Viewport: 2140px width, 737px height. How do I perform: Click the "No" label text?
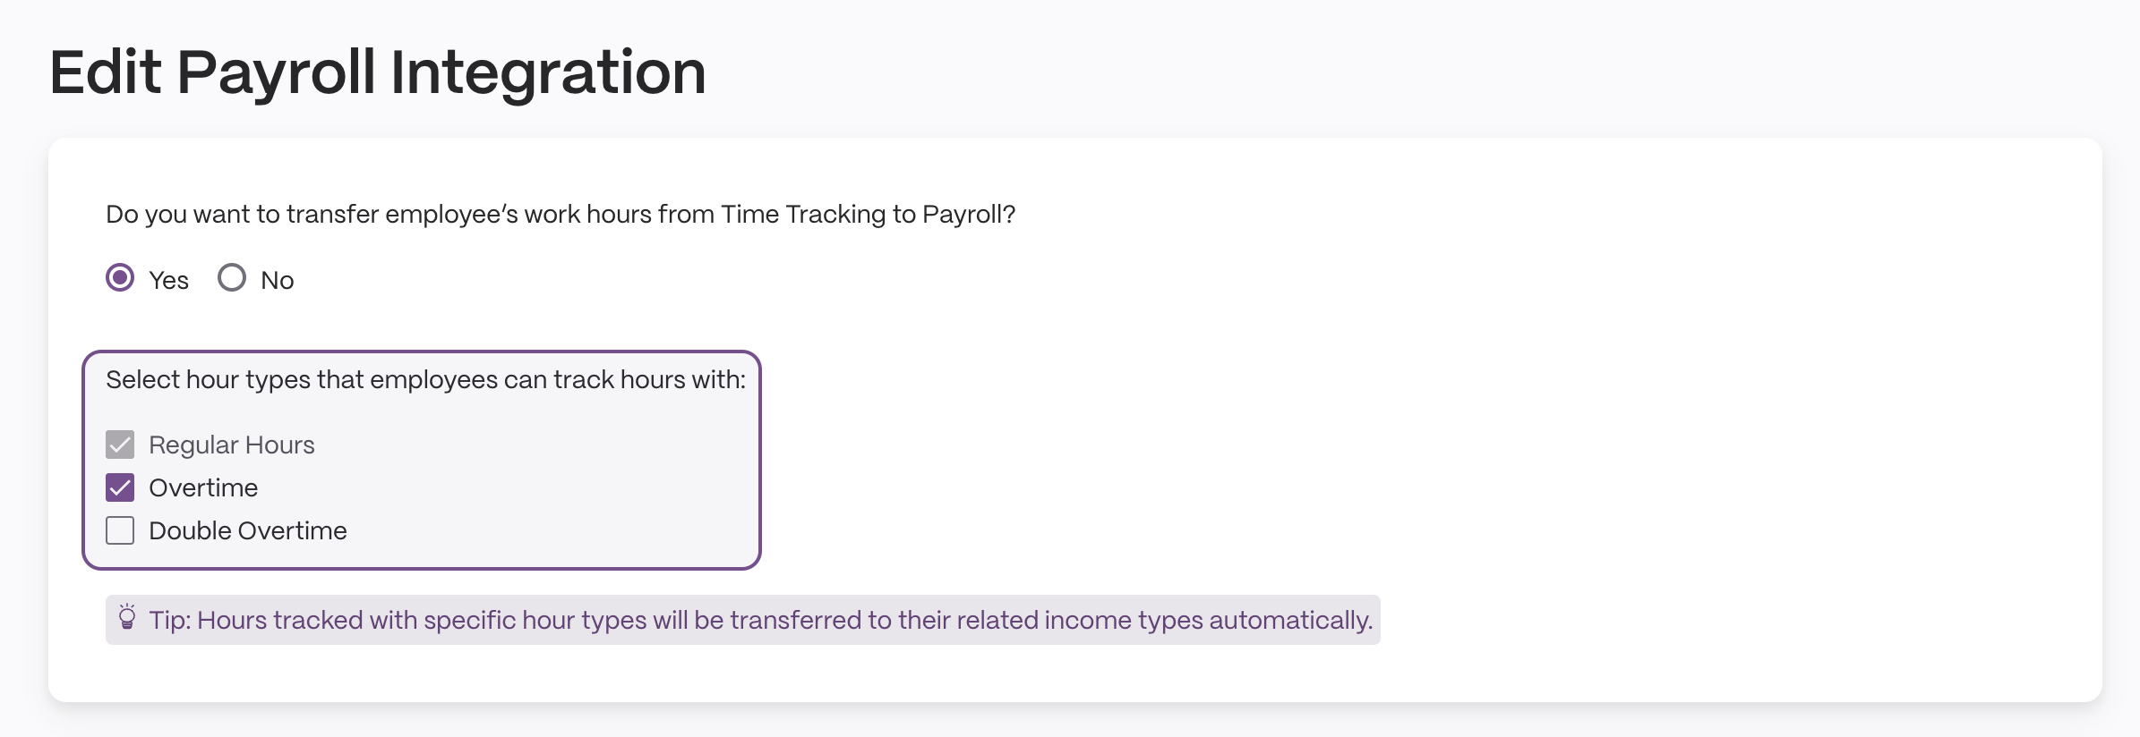coord(278,280)
